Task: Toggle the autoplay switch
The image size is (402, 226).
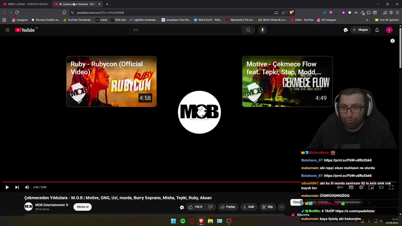Action: (340, 187)
